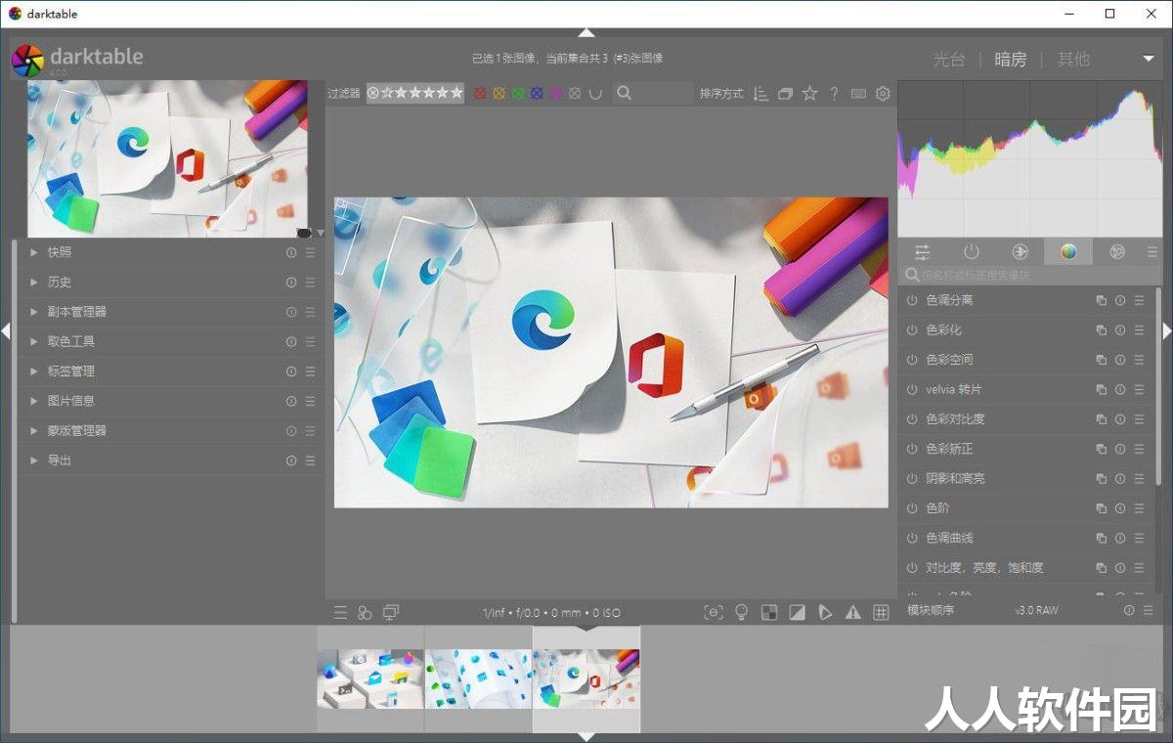
Task: Open quick presets menu below image
Action: tap(340, 613)
